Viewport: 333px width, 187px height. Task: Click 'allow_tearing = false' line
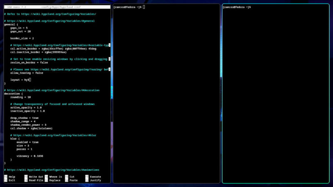(27, 73)
